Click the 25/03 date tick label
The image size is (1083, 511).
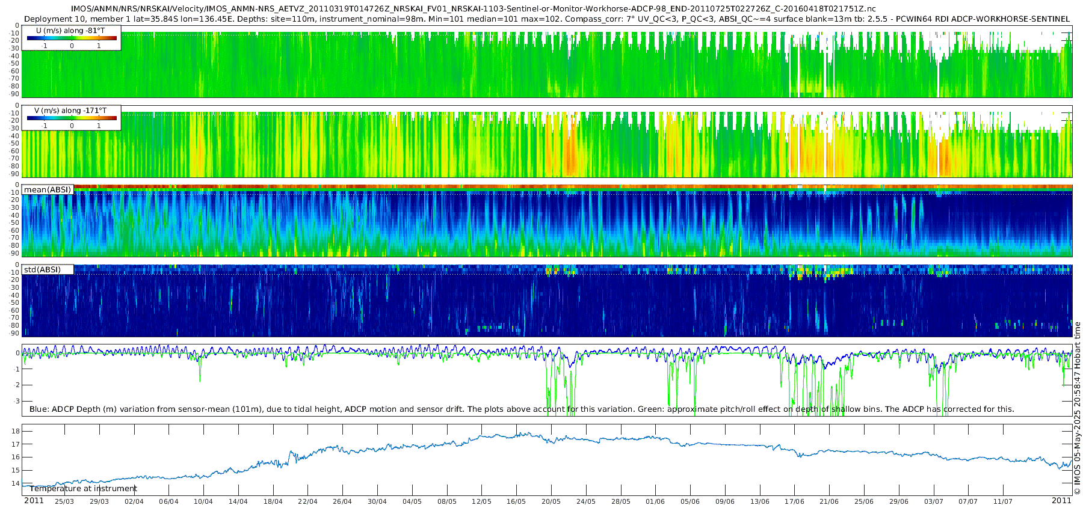(64, 502)
